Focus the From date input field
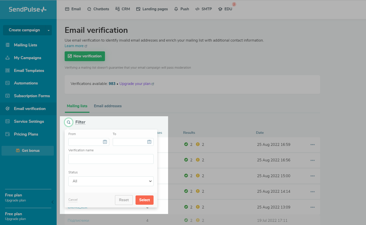This screenshot has width=366, height=225. click(89, 142)
